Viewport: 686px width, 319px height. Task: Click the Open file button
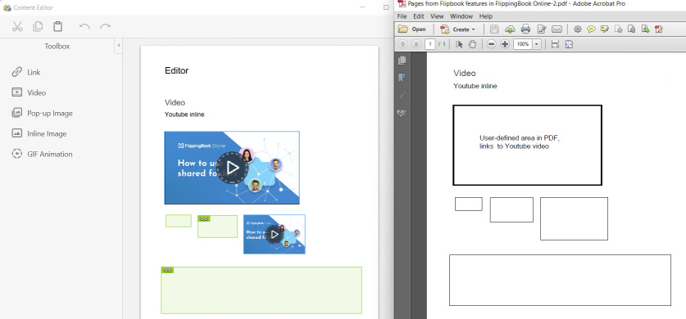tap(412, 29)
